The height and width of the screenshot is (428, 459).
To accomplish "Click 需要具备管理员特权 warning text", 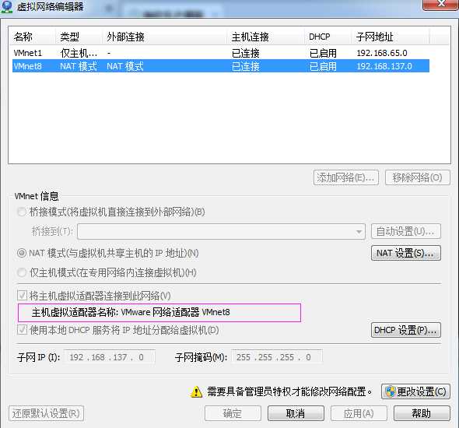I will [290, 391].
